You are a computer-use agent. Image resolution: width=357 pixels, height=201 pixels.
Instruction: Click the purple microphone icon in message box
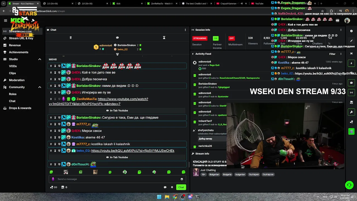[x=53, y=179]
